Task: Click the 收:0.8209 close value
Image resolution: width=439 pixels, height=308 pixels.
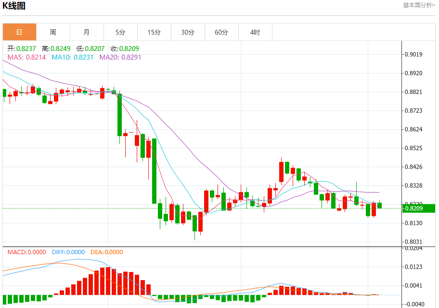Action: click(x=125, y=49)
